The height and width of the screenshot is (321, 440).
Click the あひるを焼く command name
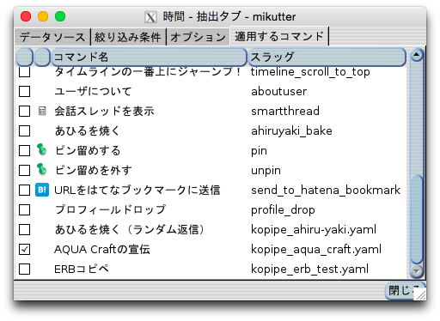[88, 131]
